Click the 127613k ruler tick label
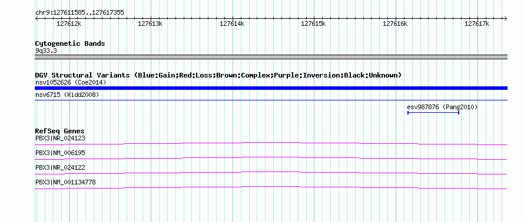This screenshot has height=222, width=524. [x=150, y=23]
